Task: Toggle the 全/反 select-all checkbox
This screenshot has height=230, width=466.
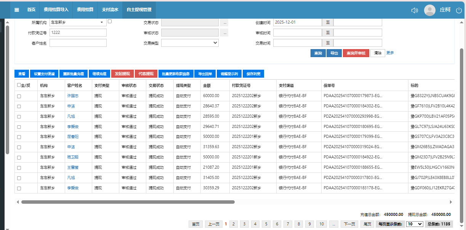Action: pyautogui.click(x=19, y=85)
